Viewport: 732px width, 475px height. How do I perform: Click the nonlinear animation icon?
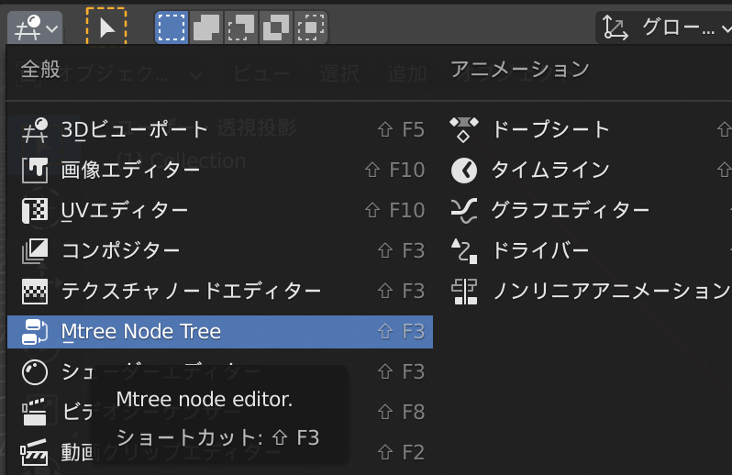pos(464,292)
